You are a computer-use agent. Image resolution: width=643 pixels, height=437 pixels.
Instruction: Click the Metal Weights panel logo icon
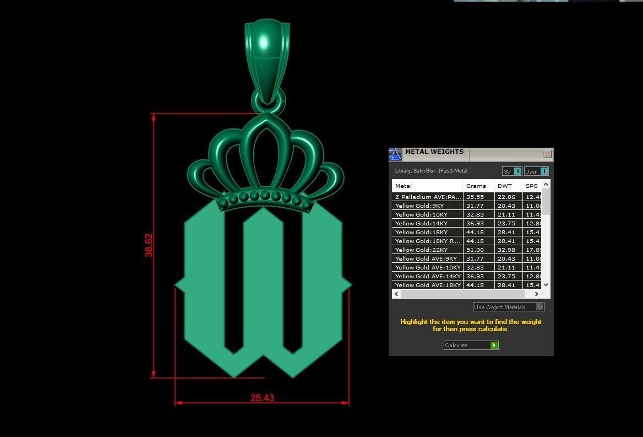click(x=395, y=155)
